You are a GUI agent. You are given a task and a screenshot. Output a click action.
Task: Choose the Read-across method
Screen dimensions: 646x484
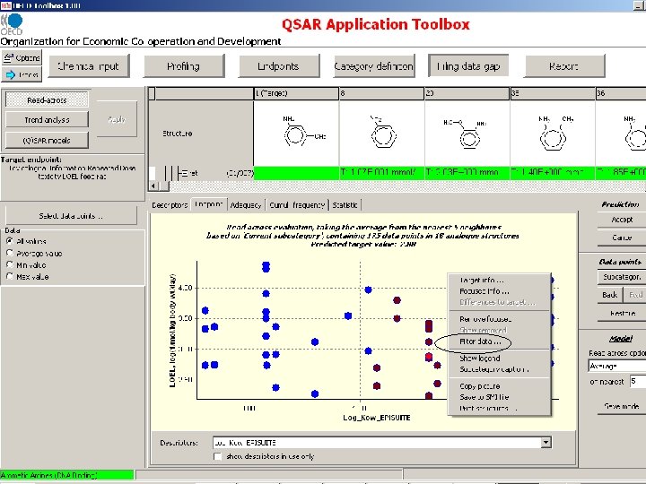pos(47,100)
